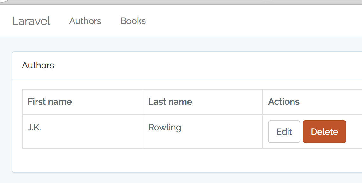The height and width of the screenshot is (183, 362).
Task: Click the Rowling last name cell
Action: tap(165, 128)
